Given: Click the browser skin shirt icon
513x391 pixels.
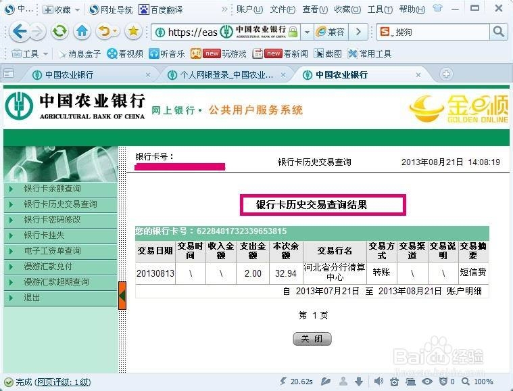Looking at the screenshot, I should (437, 8).
